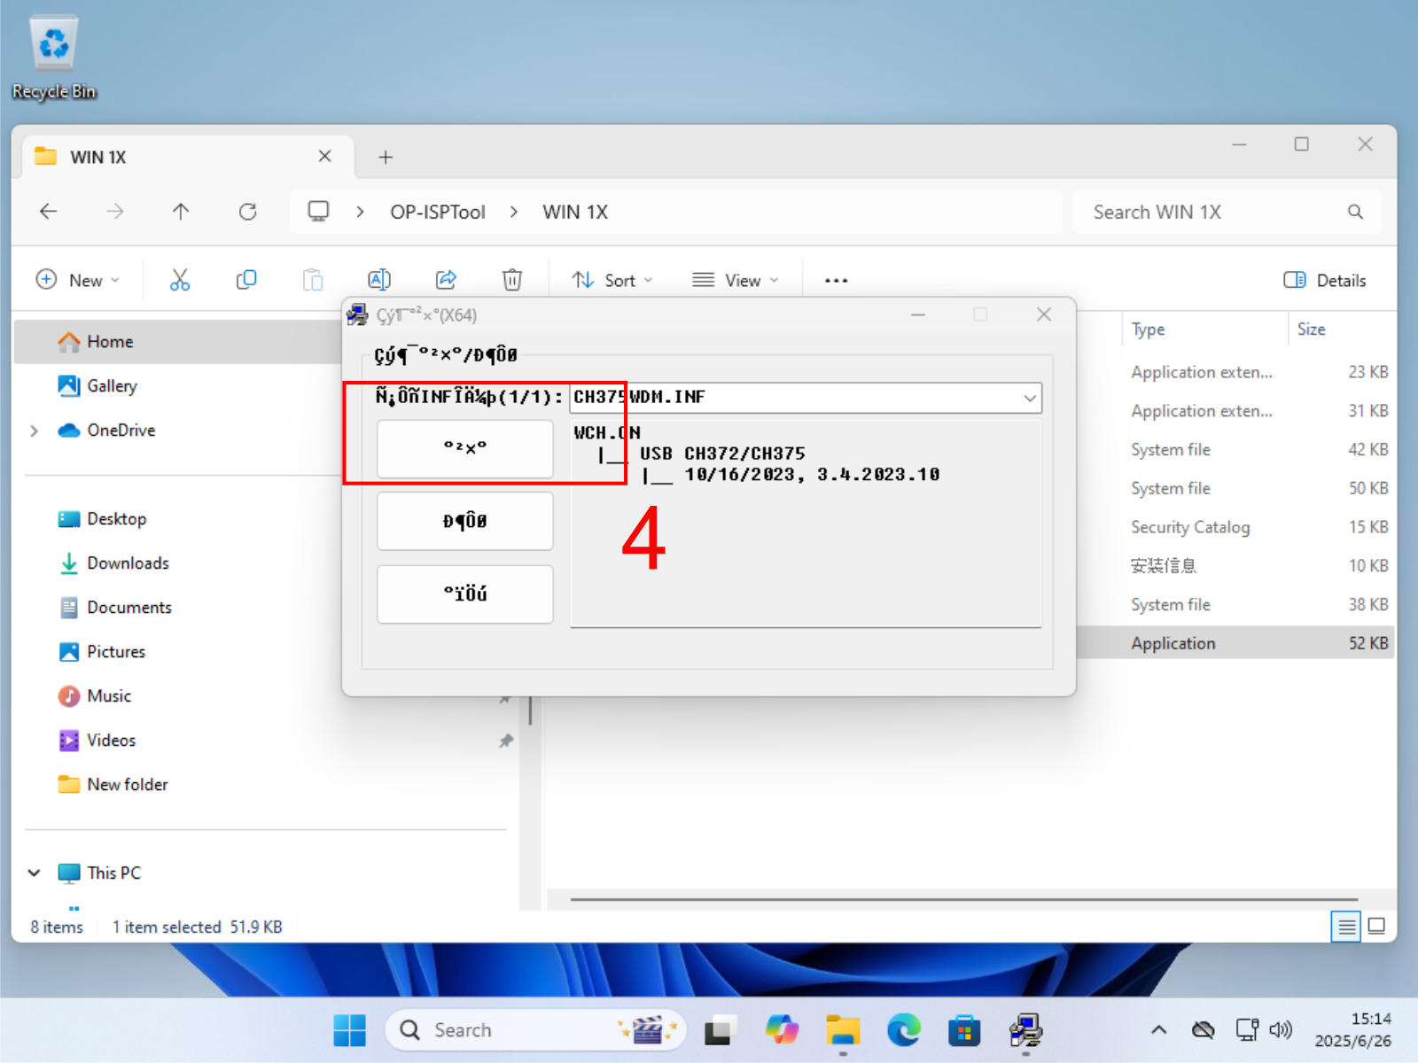Add a new Explorer tab

click(x=386, y=157)
